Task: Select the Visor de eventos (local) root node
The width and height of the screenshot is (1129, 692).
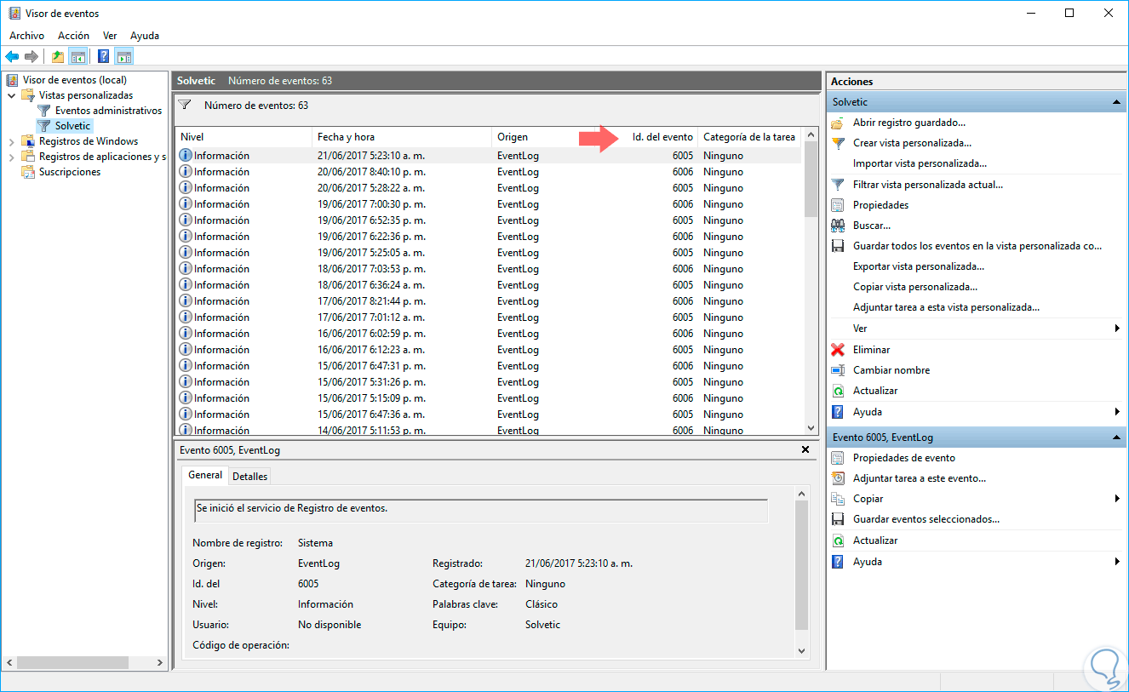Action: (66, 80)
